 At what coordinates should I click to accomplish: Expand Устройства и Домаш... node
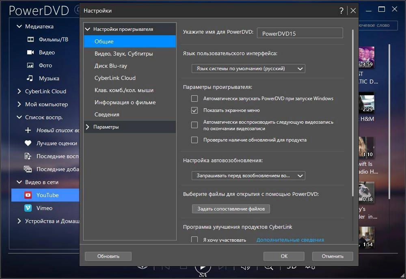[19, 221]
